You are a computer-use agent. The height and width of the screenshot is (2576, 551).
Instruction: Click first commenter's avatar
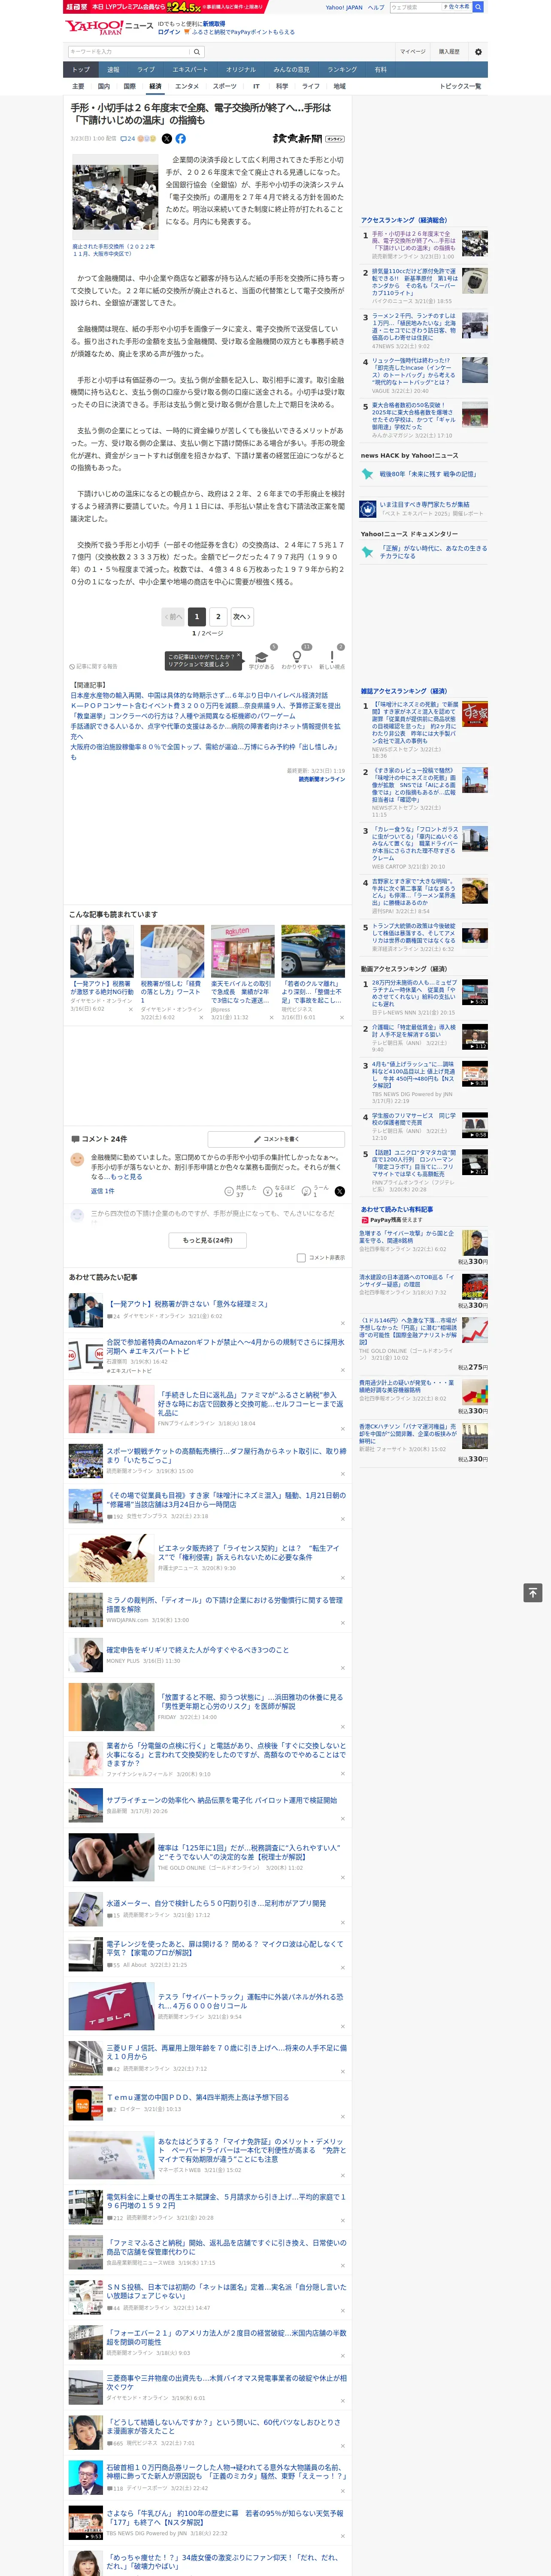pyautogui.click(x=77, y=1160)
